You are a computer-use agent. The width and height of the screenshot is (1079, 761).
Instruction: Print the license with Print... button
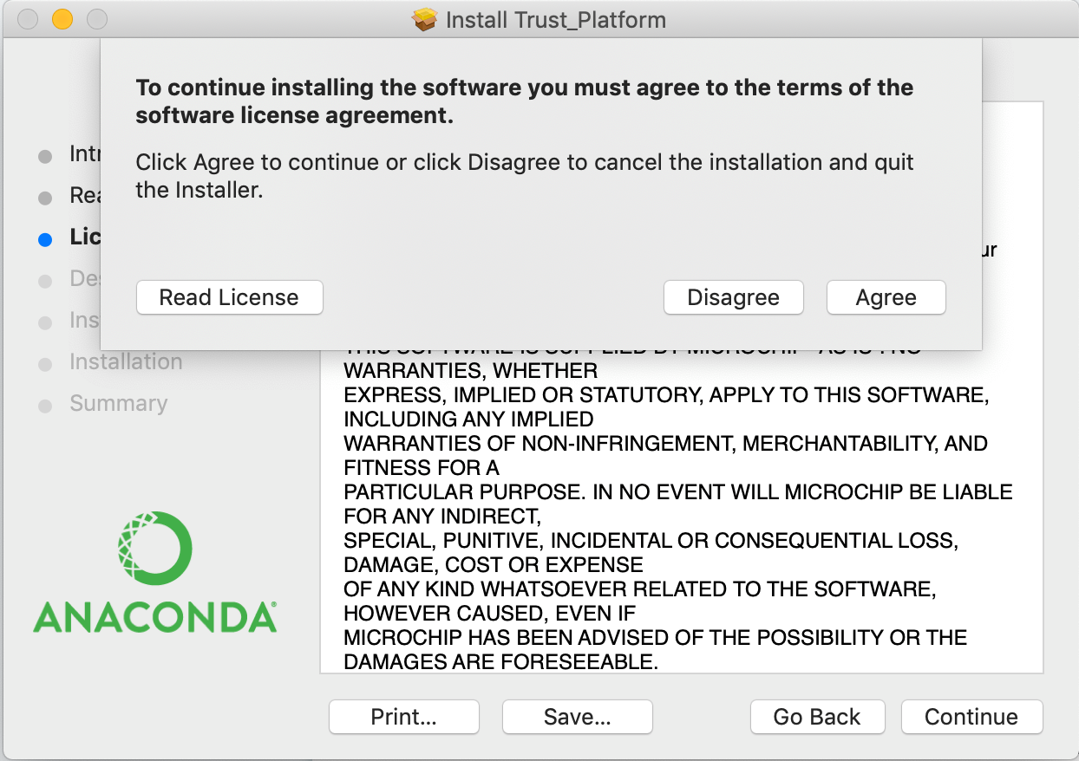(403, 717)
